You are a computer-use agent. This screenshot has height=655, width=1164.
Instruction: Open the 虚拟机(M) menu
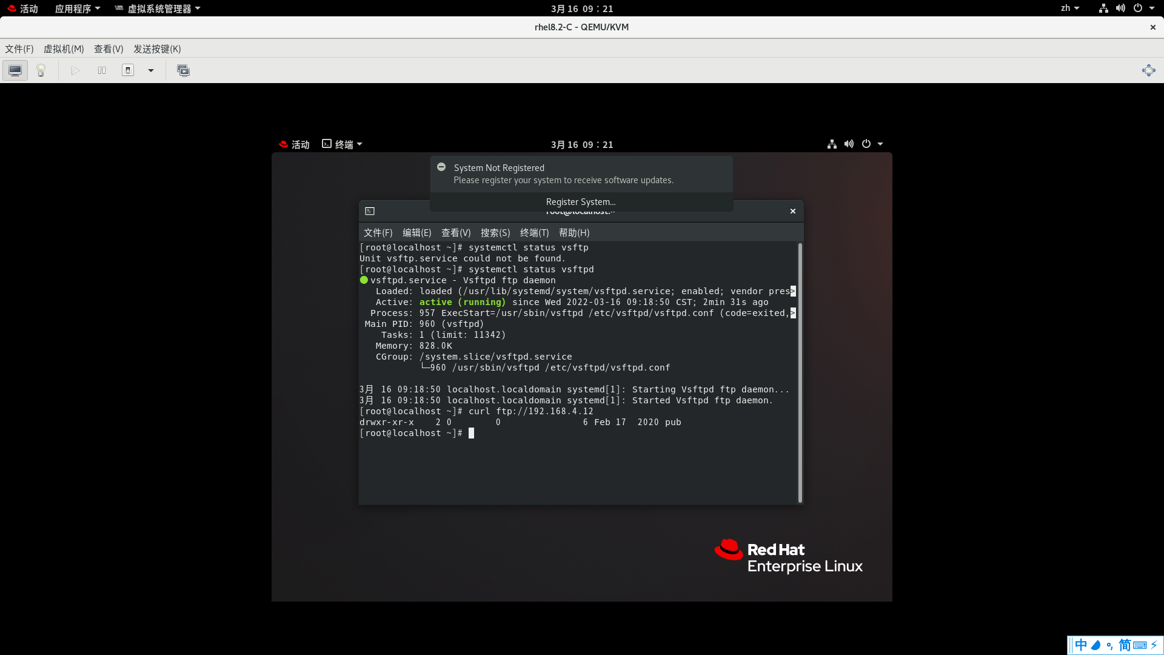coord(63,49)
